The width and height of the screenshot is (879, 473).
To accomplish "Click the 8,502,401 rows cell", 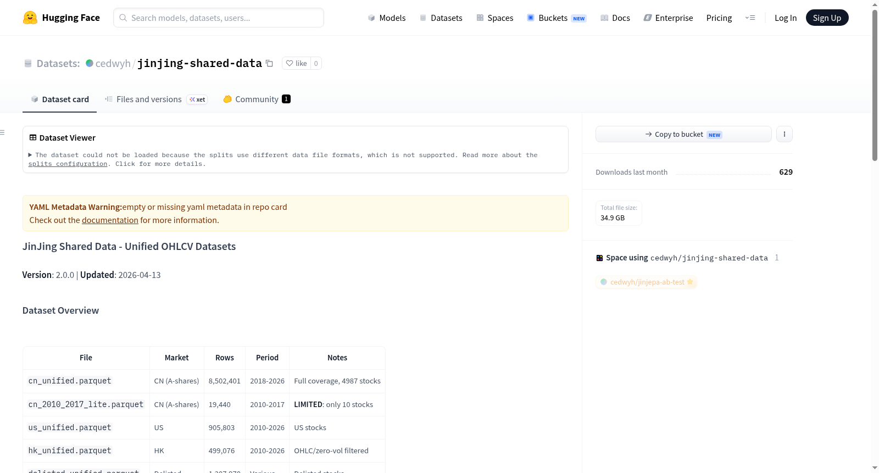I will [x=225, y=381].
